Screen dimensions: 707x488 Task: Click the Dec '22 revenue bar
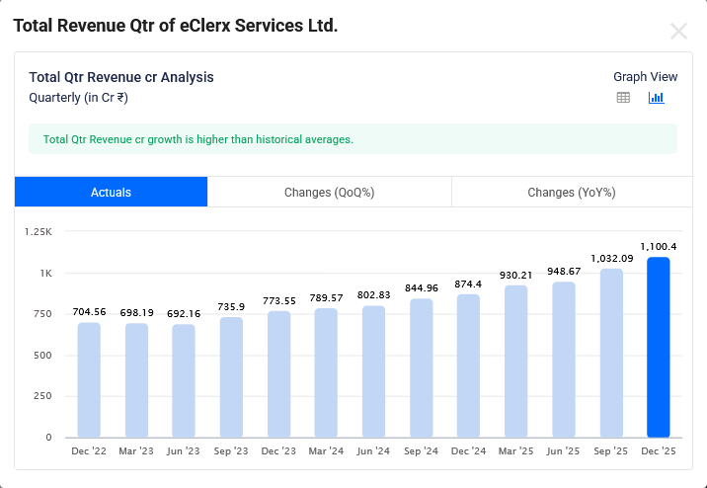pyautogui.click(x=89, y=380)
